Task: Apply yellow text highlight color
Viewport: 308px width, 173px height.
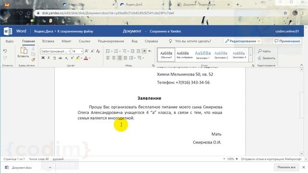Action: 78,58
